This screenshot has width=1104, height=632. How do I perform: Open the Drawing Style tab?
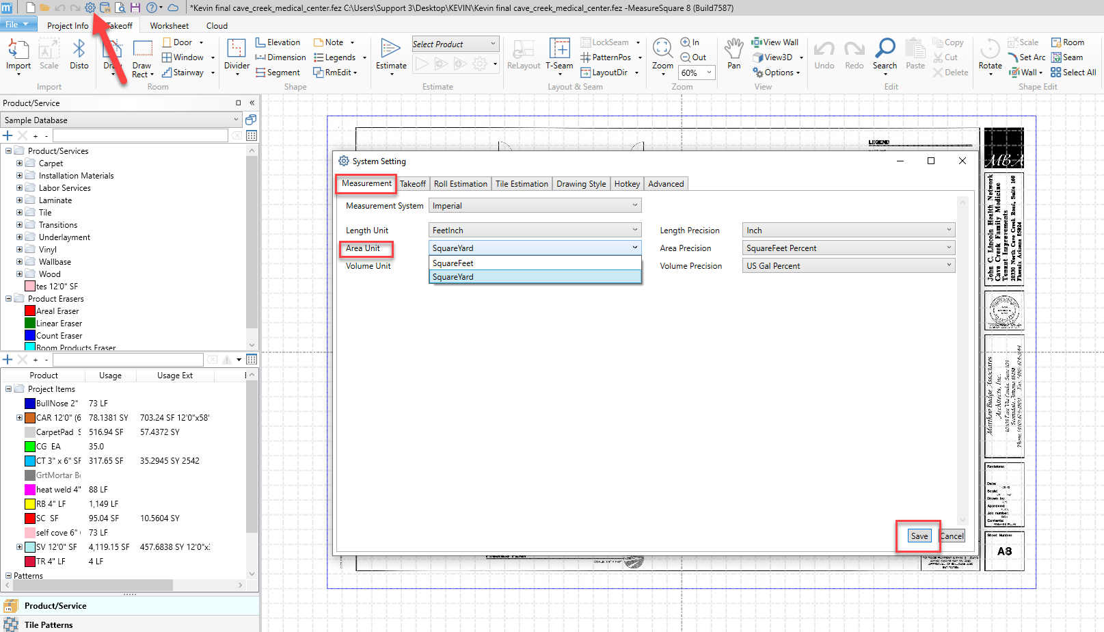click(x=580, y=184)
